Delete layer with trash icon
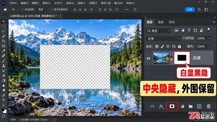This screenshot has width=217, height=122. [208, 106]
